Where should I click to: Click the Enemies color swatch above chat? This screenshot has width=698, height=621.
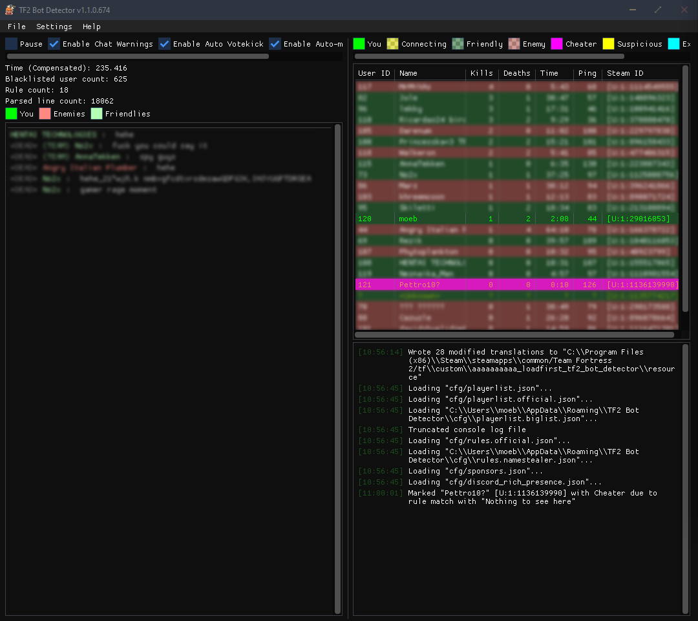tap(45, 114)
